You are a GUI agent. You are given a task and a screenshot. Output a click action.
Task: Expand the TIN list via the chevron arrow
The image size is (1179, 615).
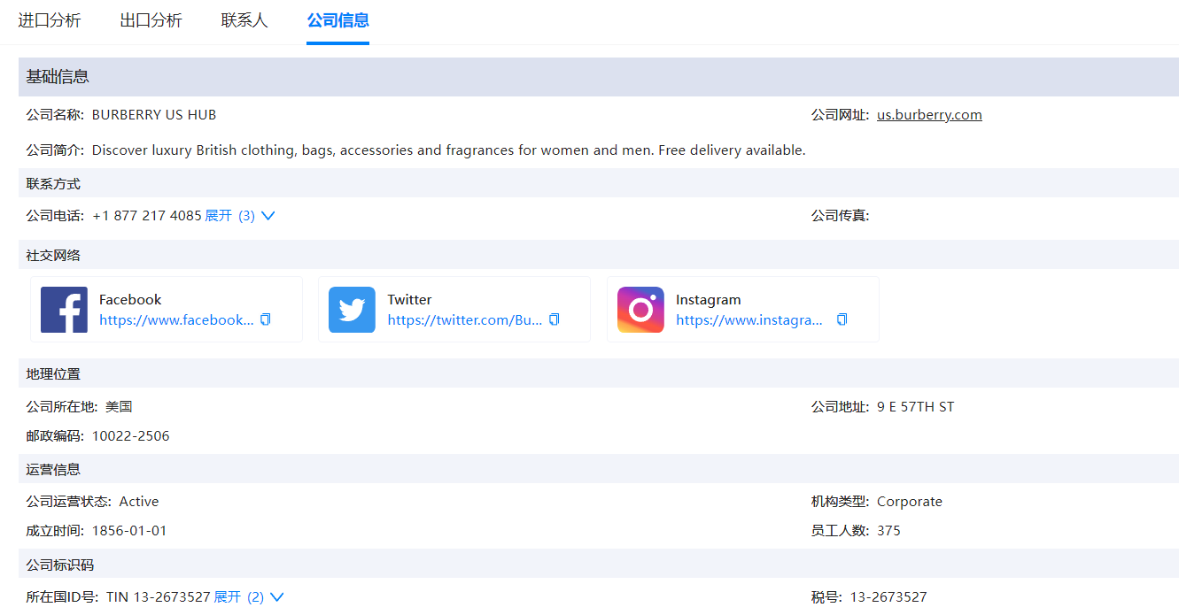tap(278, 596)
